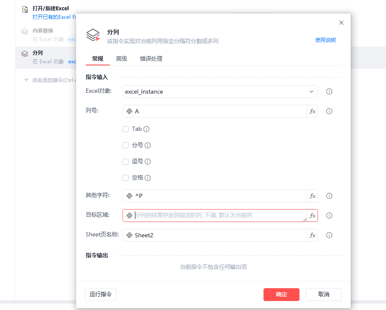Click info icon next to Sheet页名称 field

click(329, 235)
